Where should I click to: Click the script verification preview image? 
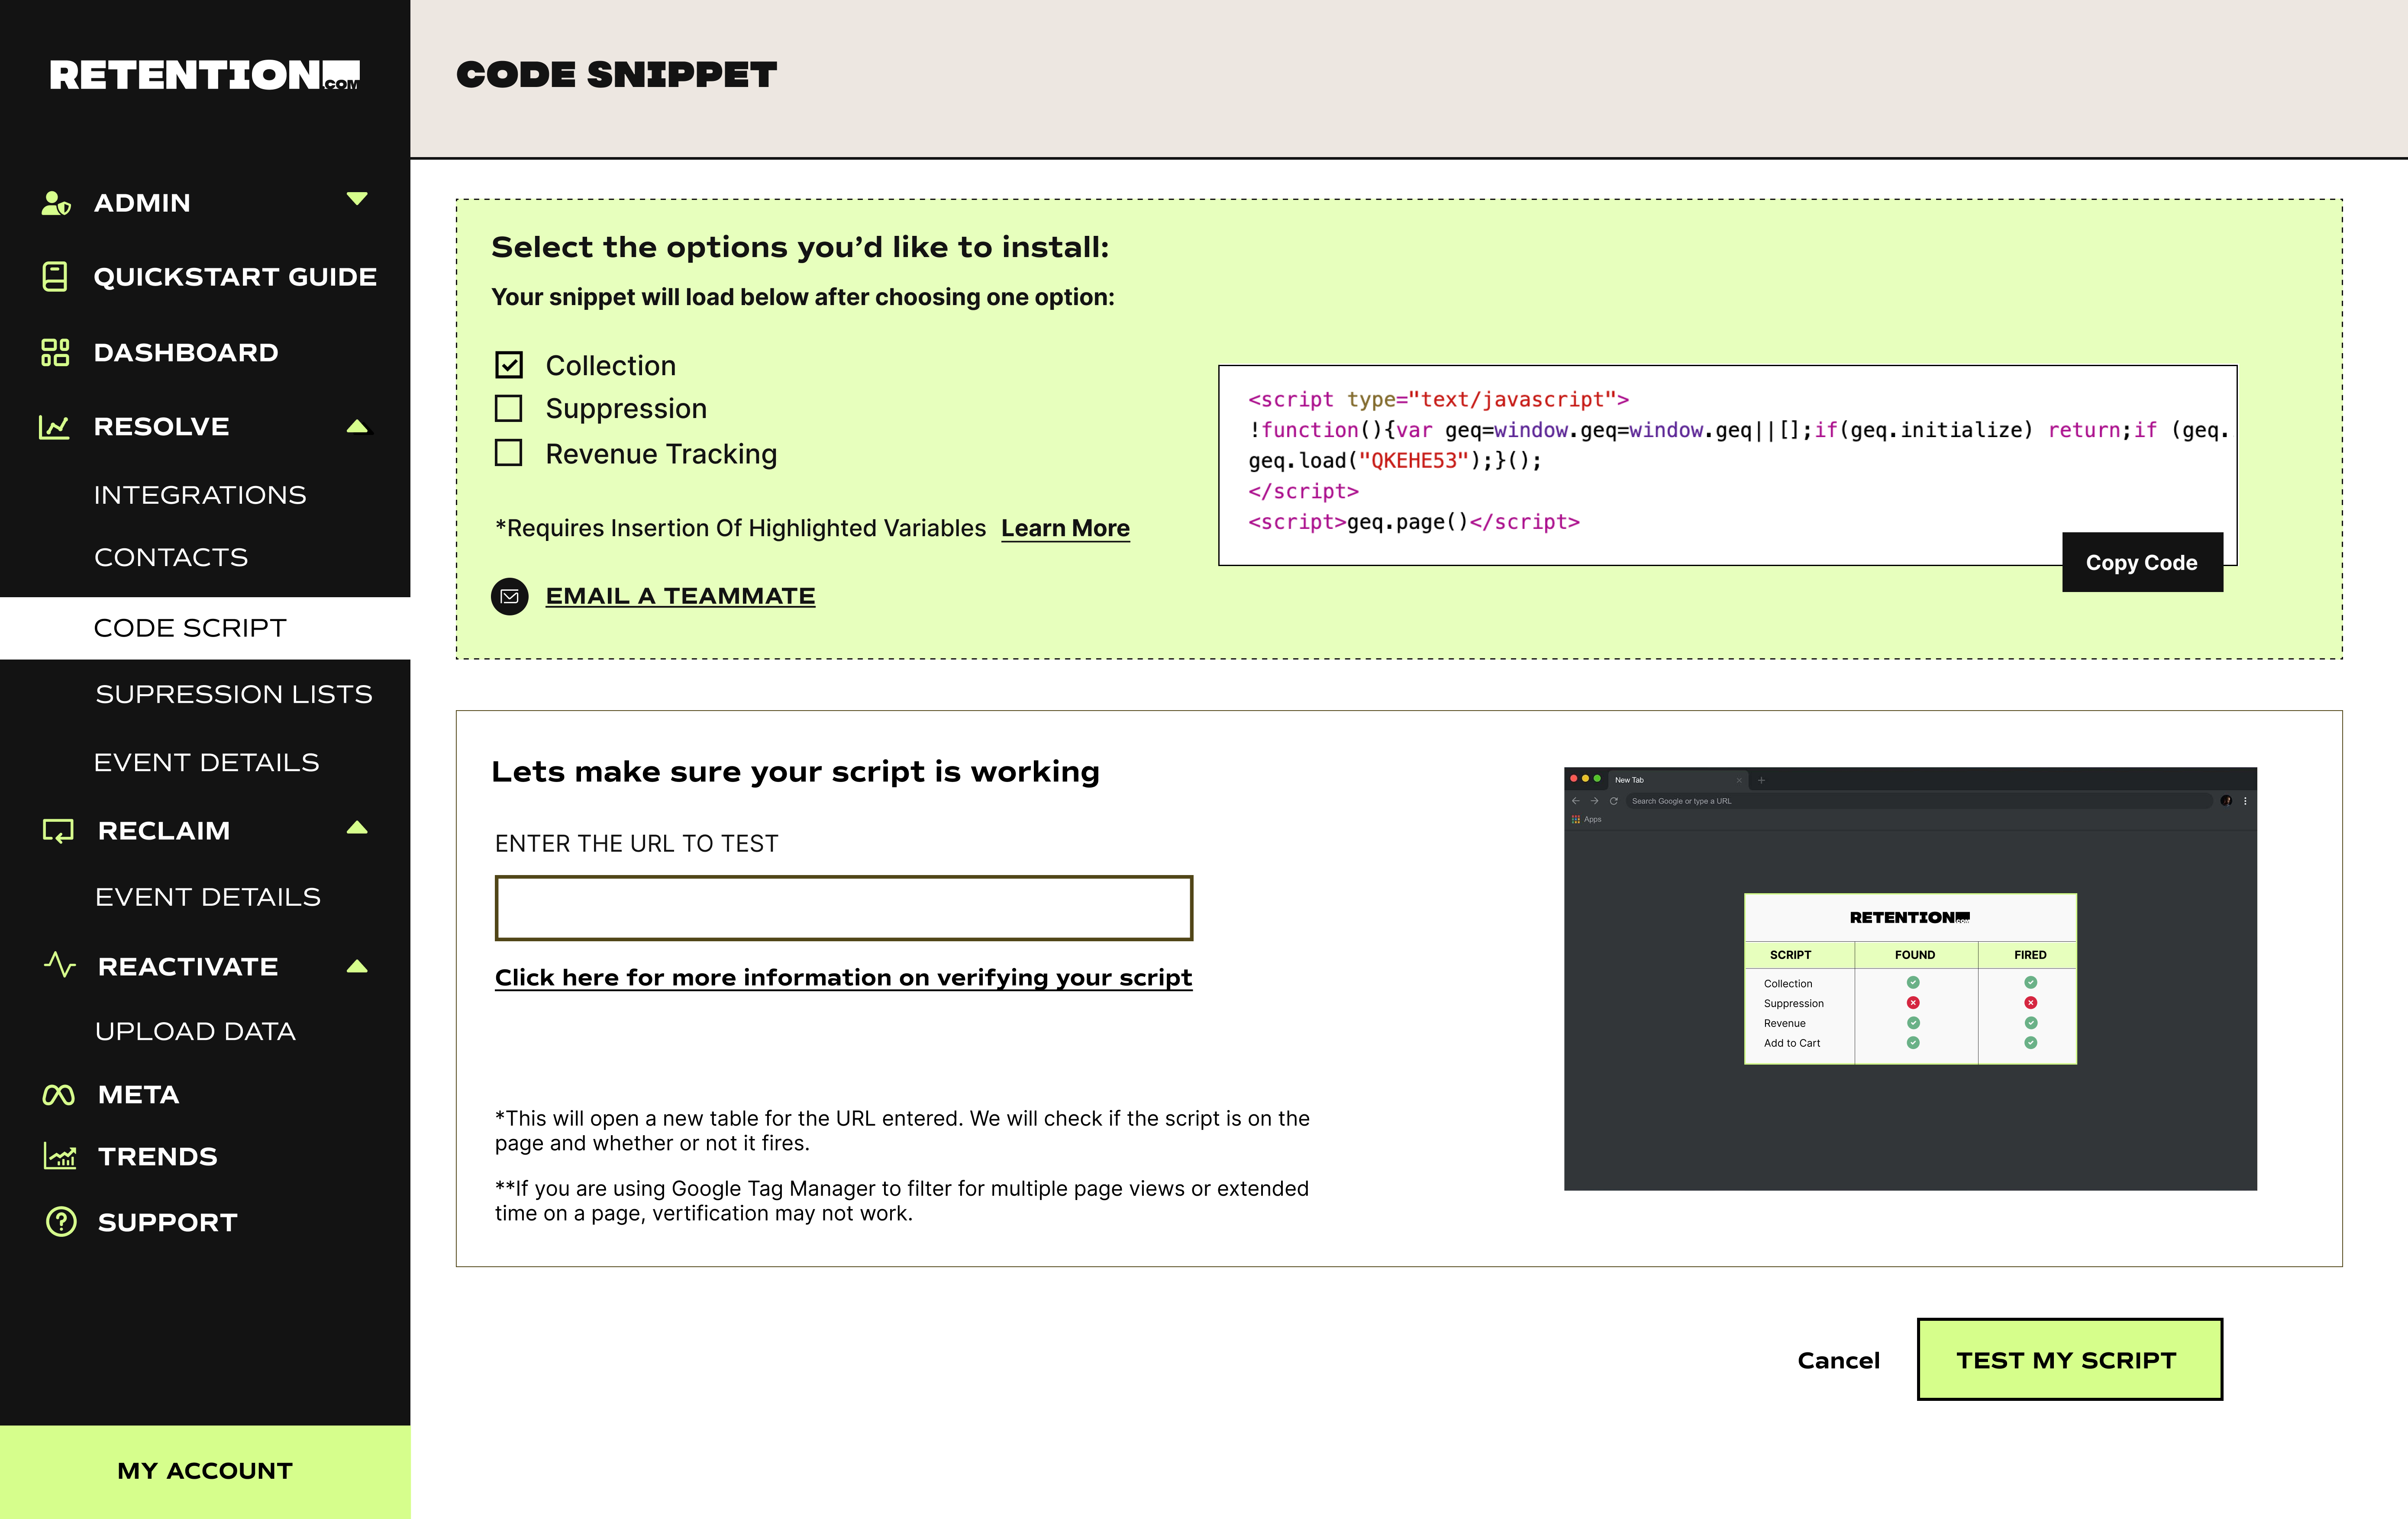tap(1910, 978)
